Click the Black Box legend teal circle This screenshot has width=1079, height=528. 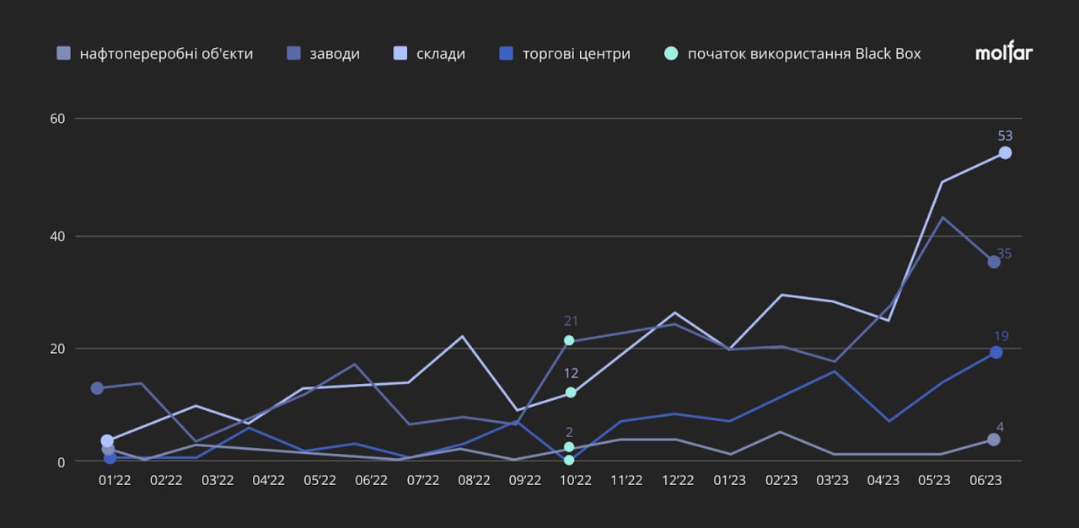click(x=671, y=53)
